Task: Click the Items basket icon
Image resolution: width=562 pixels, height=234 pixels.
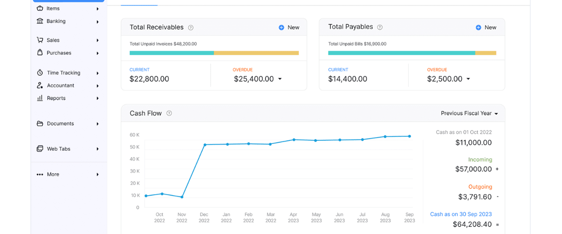Action: pos(40,8)
